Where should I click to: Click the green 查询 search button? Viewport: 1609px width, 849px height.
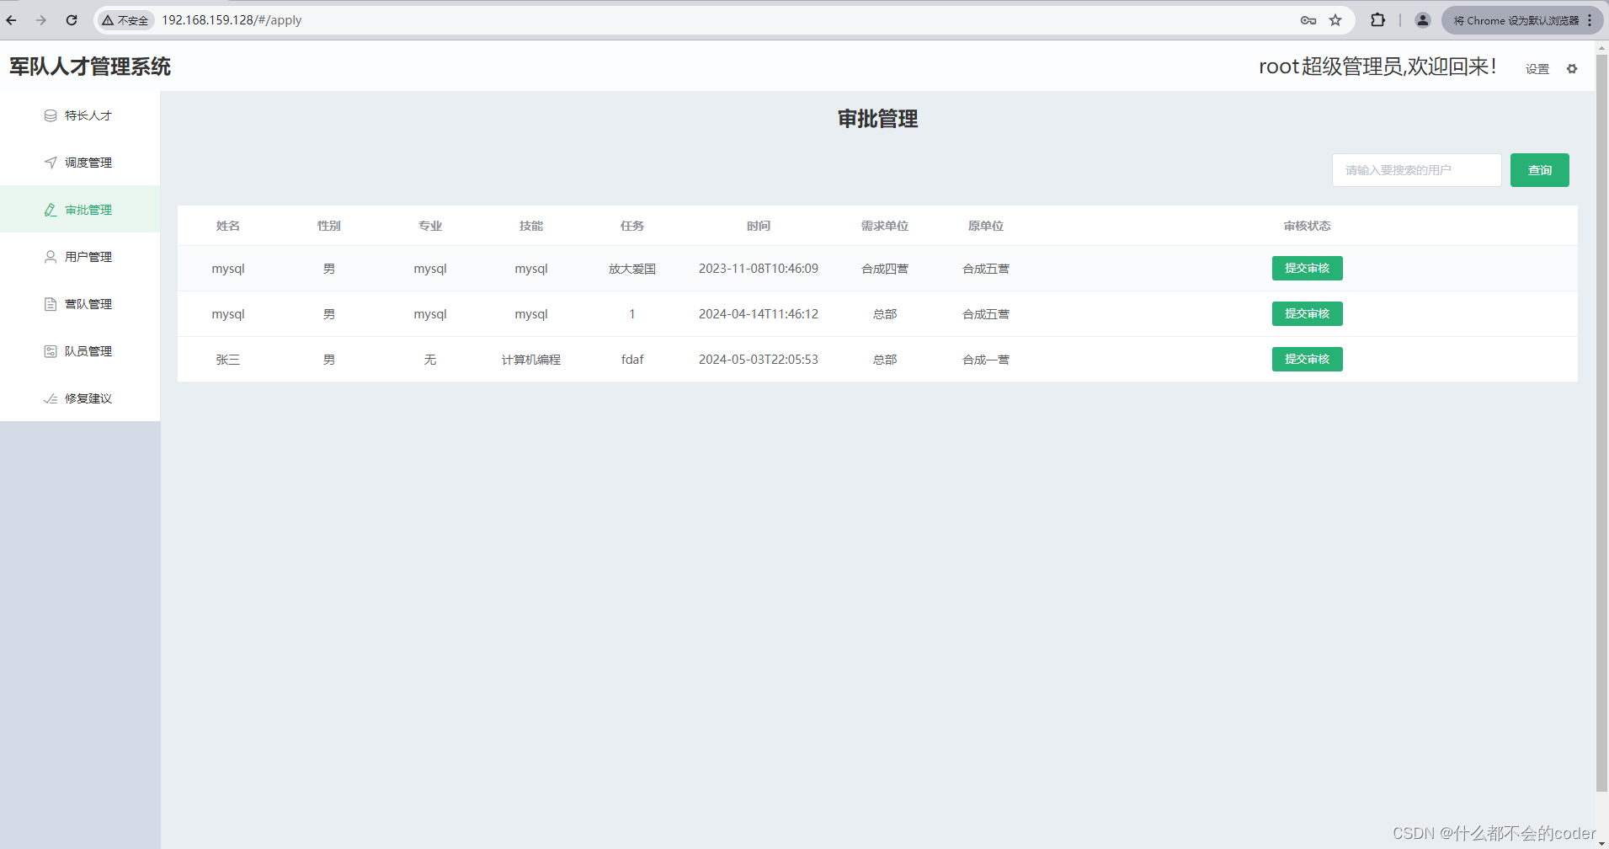click(1539, 170)
